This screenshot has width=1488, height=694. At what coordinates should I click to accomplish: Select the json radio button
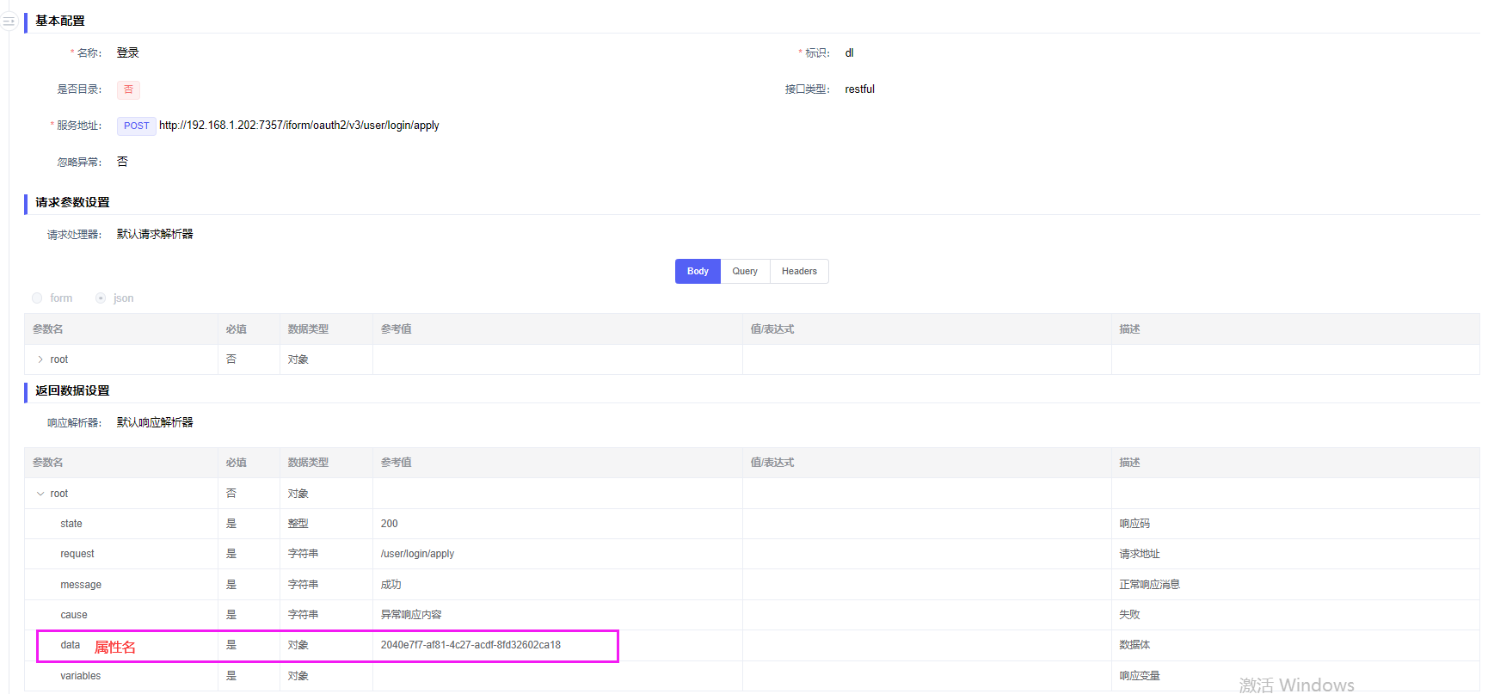(x=101, y=298)
